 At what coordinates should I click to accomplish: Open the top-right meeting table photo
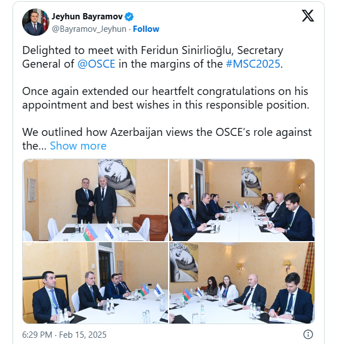[242, 200]
